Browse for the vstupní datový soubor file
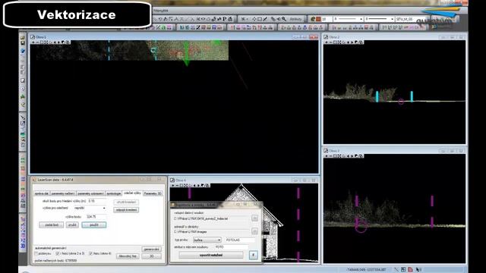Viewport: 486px width, 273px height. [255, 218]
